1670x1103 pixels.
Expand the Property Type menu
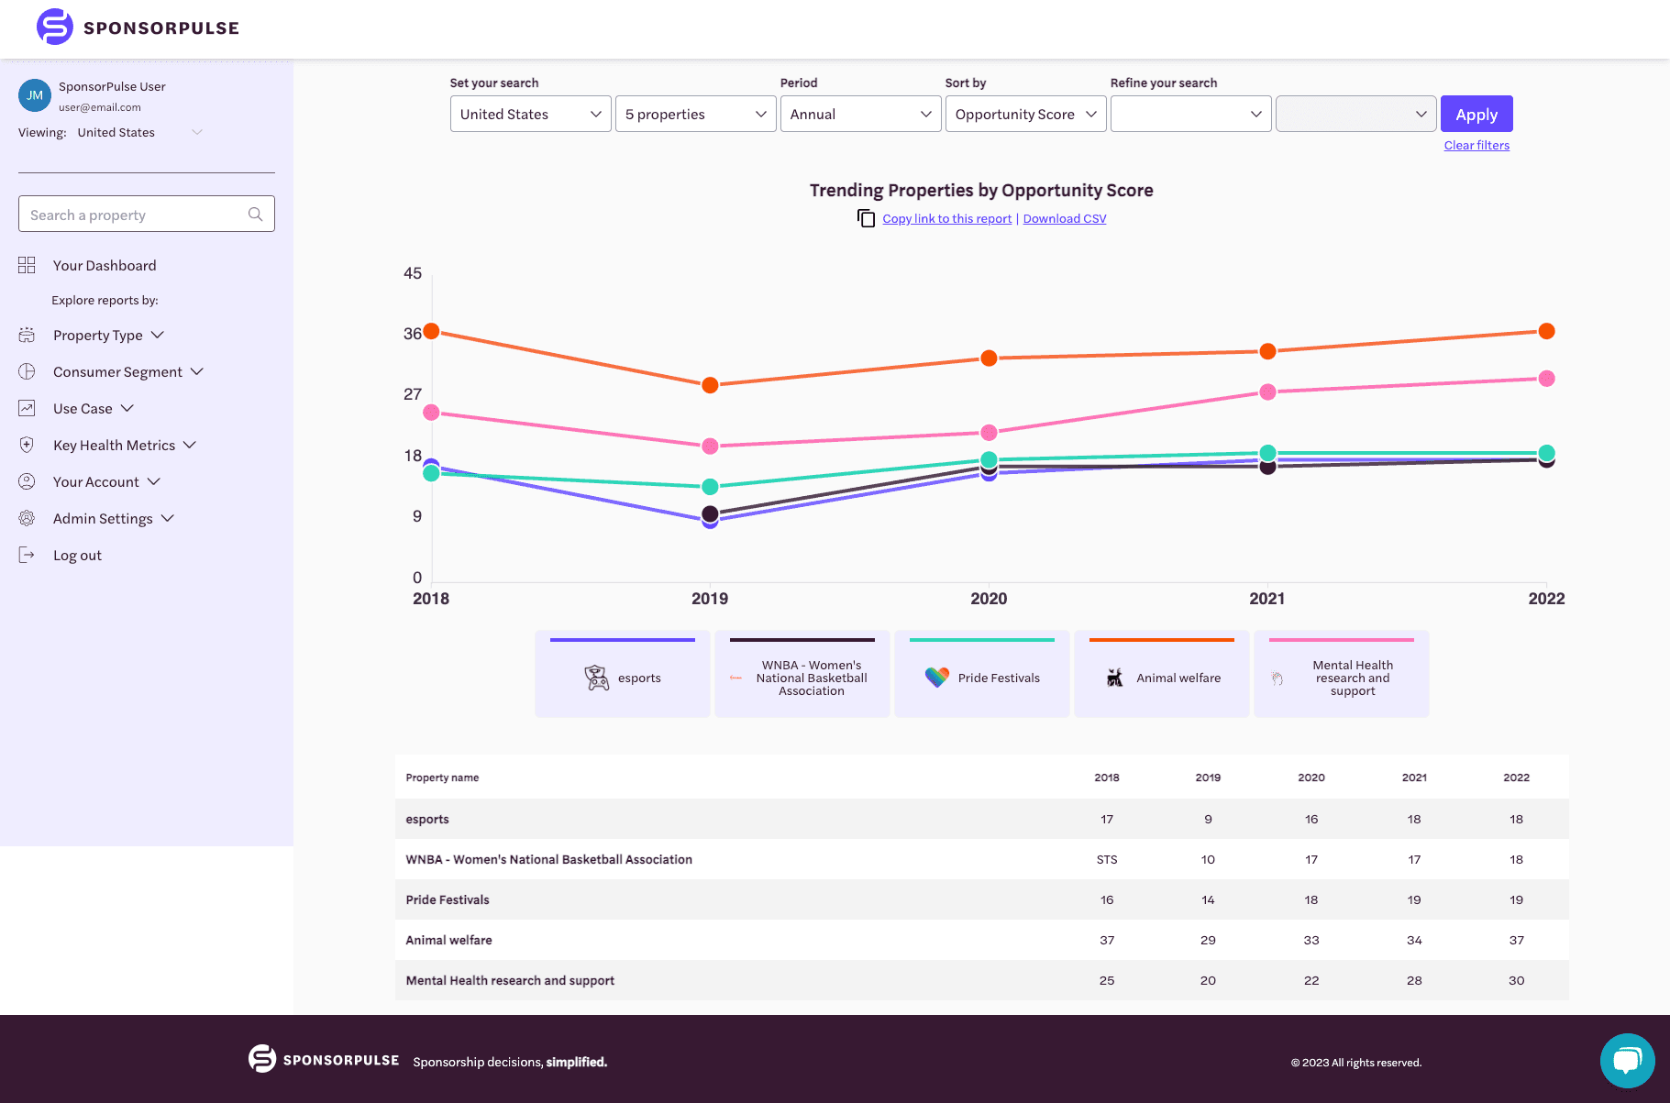pyautogui.click(x=108, y=336)
